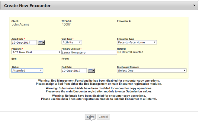199x122 pixels.
Task: Click the line about linking Encounter to a Referral
Action: click(x=99, y=99)
